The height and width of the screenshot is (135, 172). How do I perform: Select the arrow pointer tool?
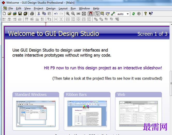click(x=97, y=14)
